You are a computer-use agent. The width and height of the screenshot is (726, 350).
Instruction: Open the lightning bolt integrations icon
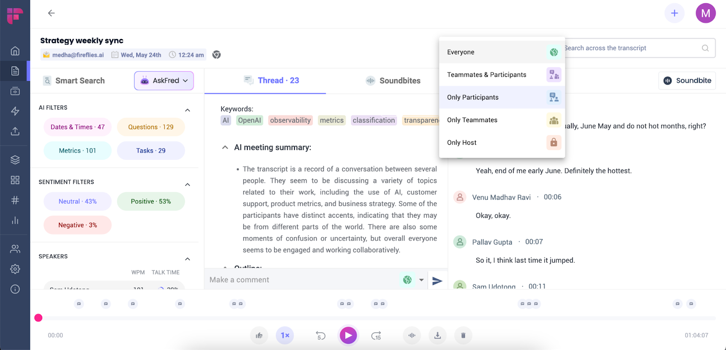(15, 111)
